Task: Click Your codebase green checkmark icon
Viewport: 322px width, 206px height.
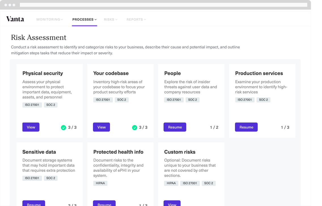Action: pos(134,128)
